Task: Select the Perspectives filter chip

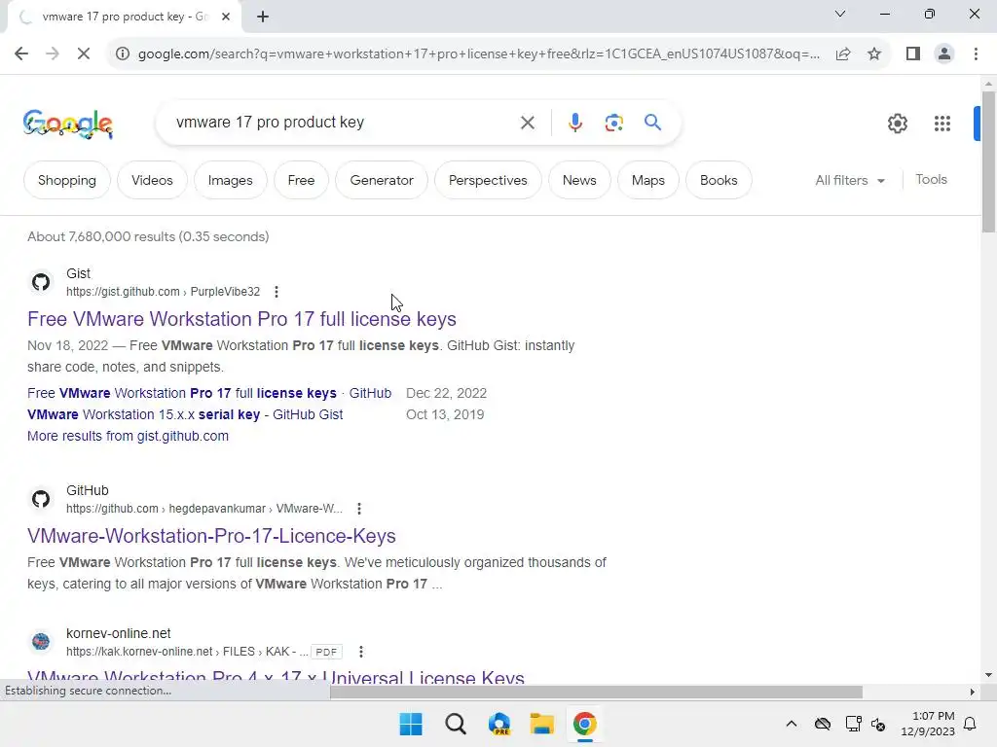Action: pos(488,180)
